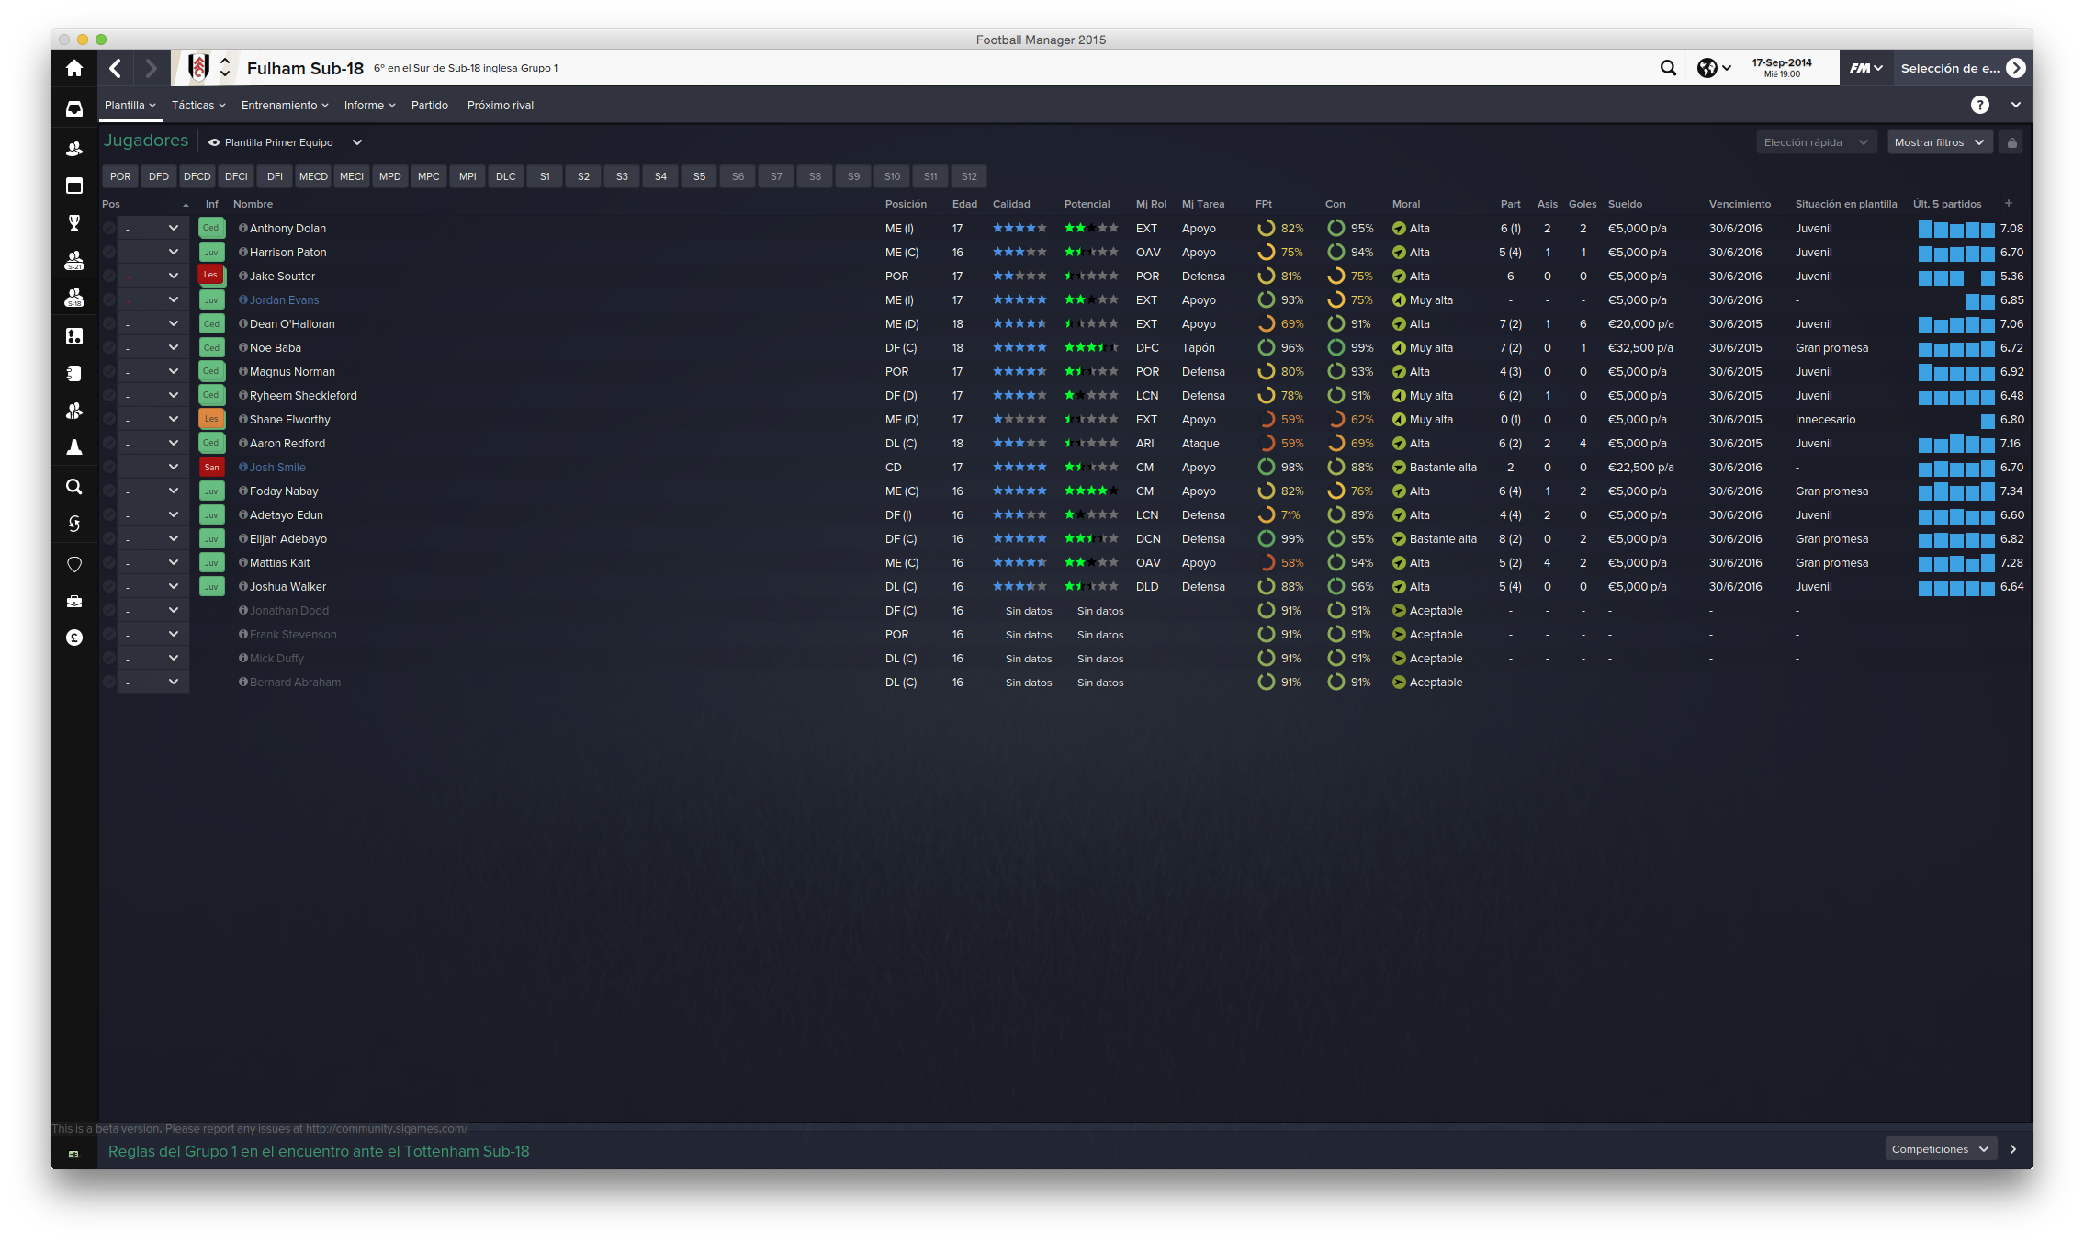
Task: Expand the chevron below the continue button
Action: [x=2015, y=105]
